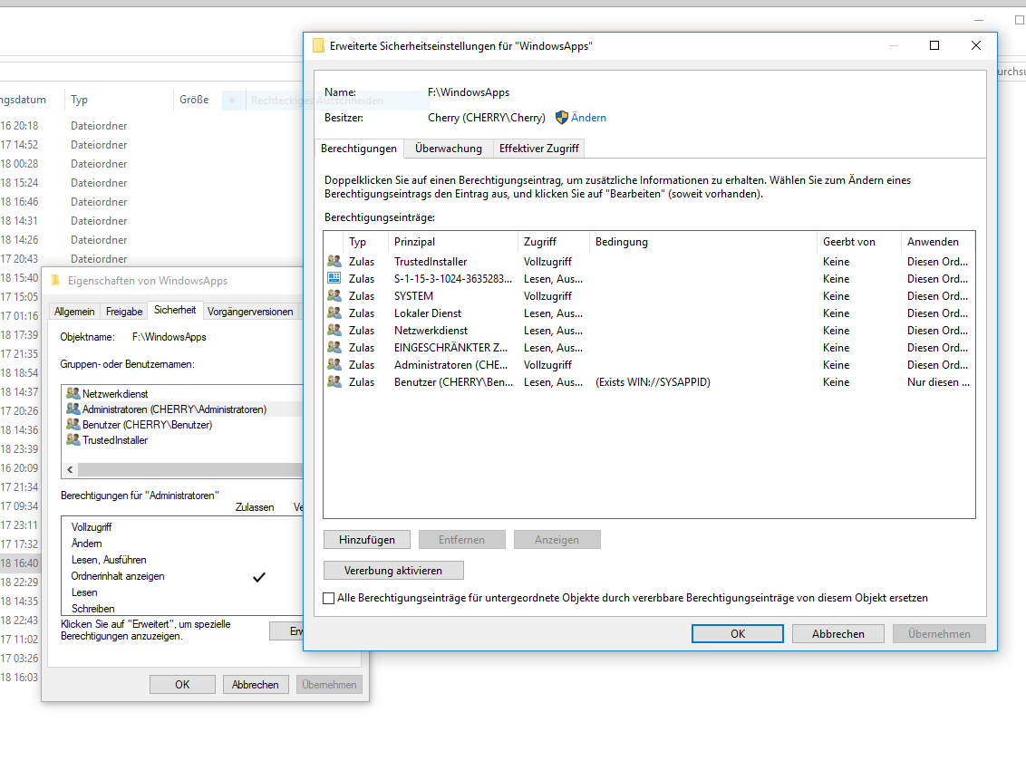The width and height of the screenshot is (1026, 770).
Task: Click Vererbung aktivieren button
Action: [393, 571]
